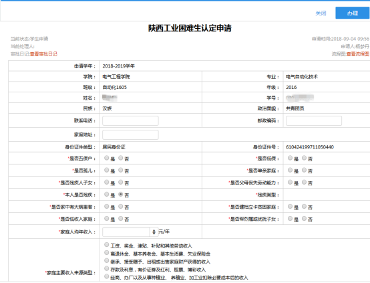This screenshot has width=370, height=283.
Task: Select 是 for 是否残疾人子女
Action: pos(107,182)
